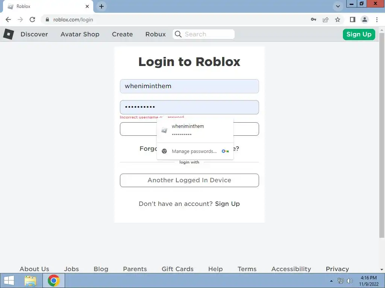Click the address bar URL roblox.com/login
385x288 pixels.
[73, 19]
